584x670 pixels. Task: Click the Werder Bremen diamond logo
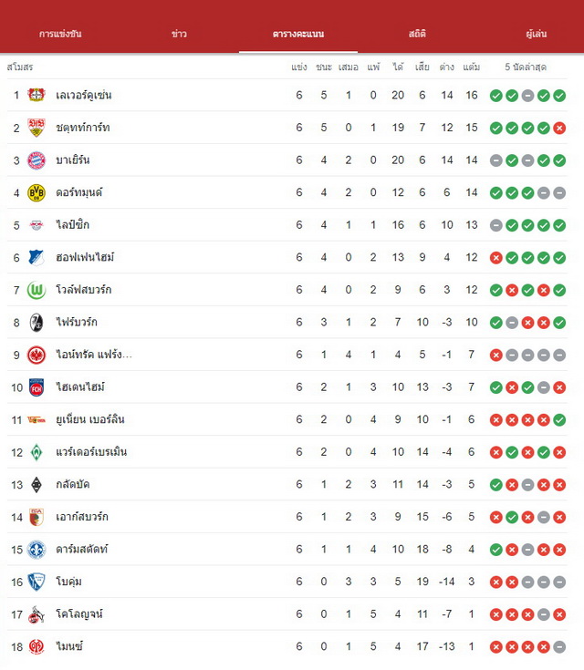click(x=36, y=452)
